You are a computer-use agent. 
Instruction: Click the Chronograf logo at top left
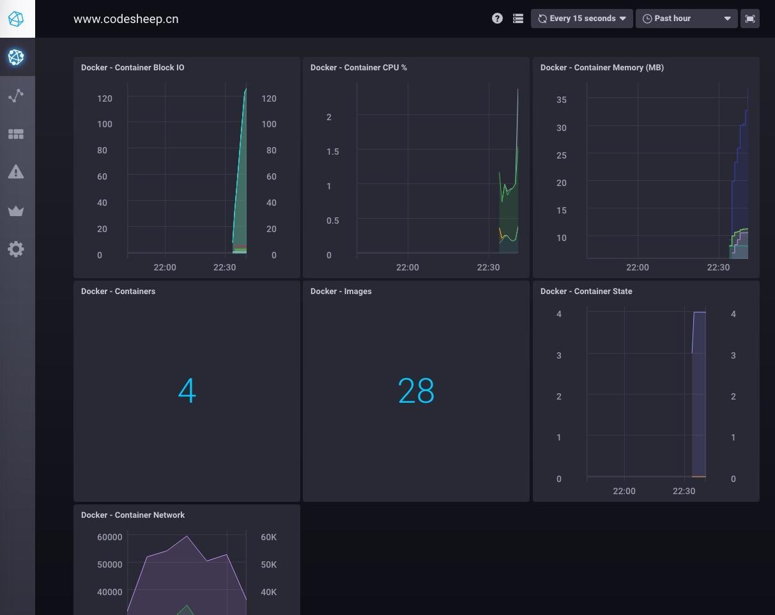coord(16,19)
